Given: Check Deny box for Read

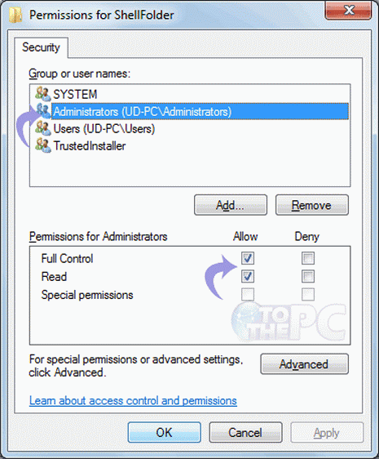Looking at the screenshot, I should point(308,276).
